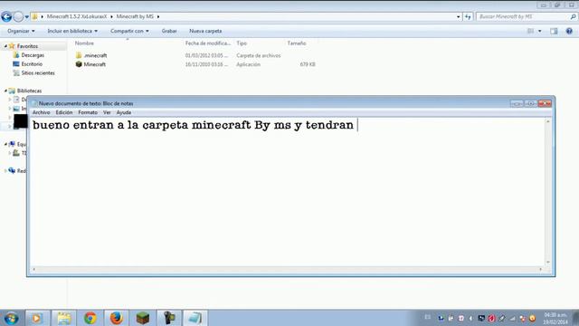The height and width of the screenshot is (326, 579).
Task: Open Descargas in the navigation pane
Action: 33,55
